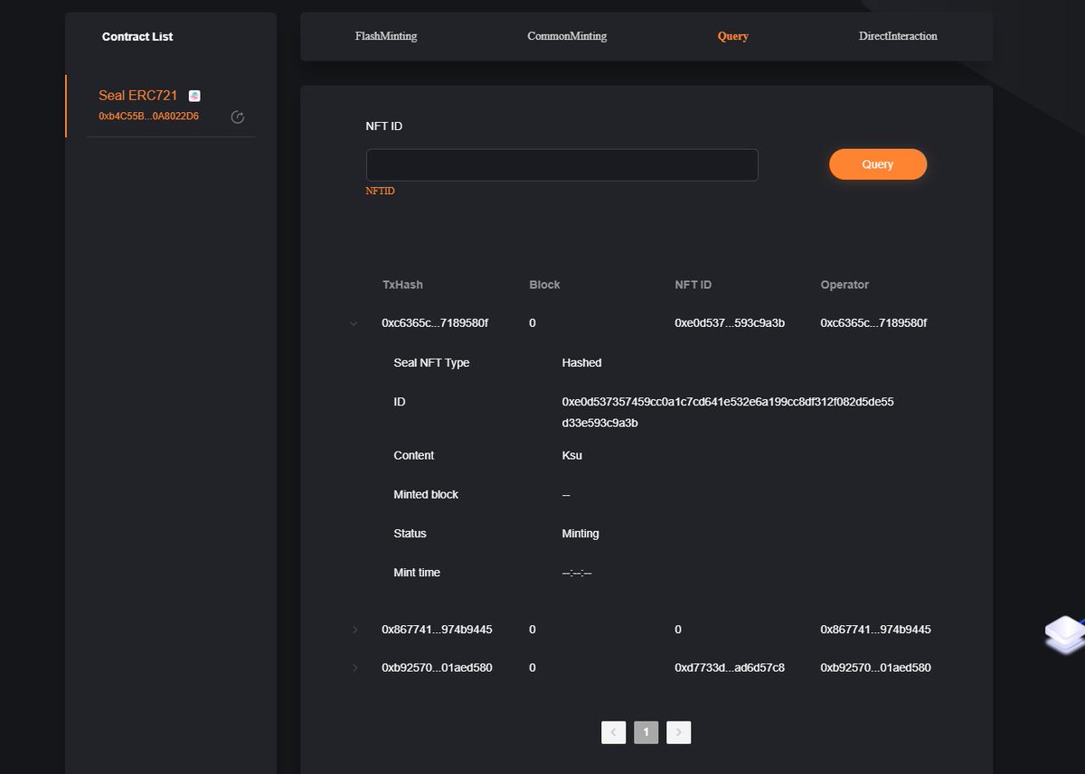This screenshot has width=1085, height=774.
Task: Click the full ID hash 0xe0d537357459cc...
Action: click(x=728, y=412)
